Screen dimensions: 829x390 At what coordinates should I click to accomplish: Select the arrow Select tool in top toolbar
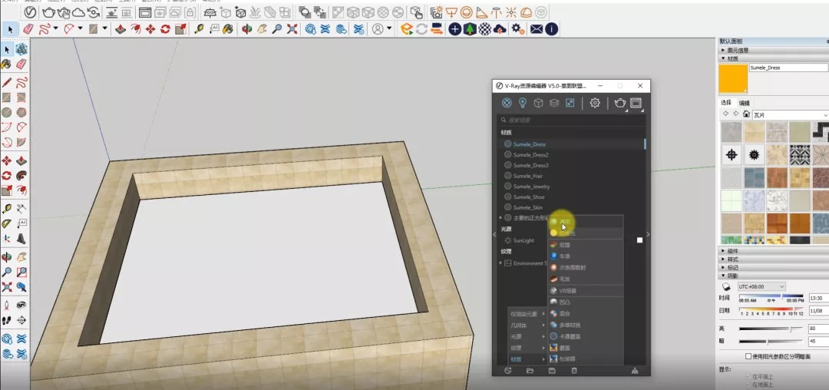click(x=11, y=29)
